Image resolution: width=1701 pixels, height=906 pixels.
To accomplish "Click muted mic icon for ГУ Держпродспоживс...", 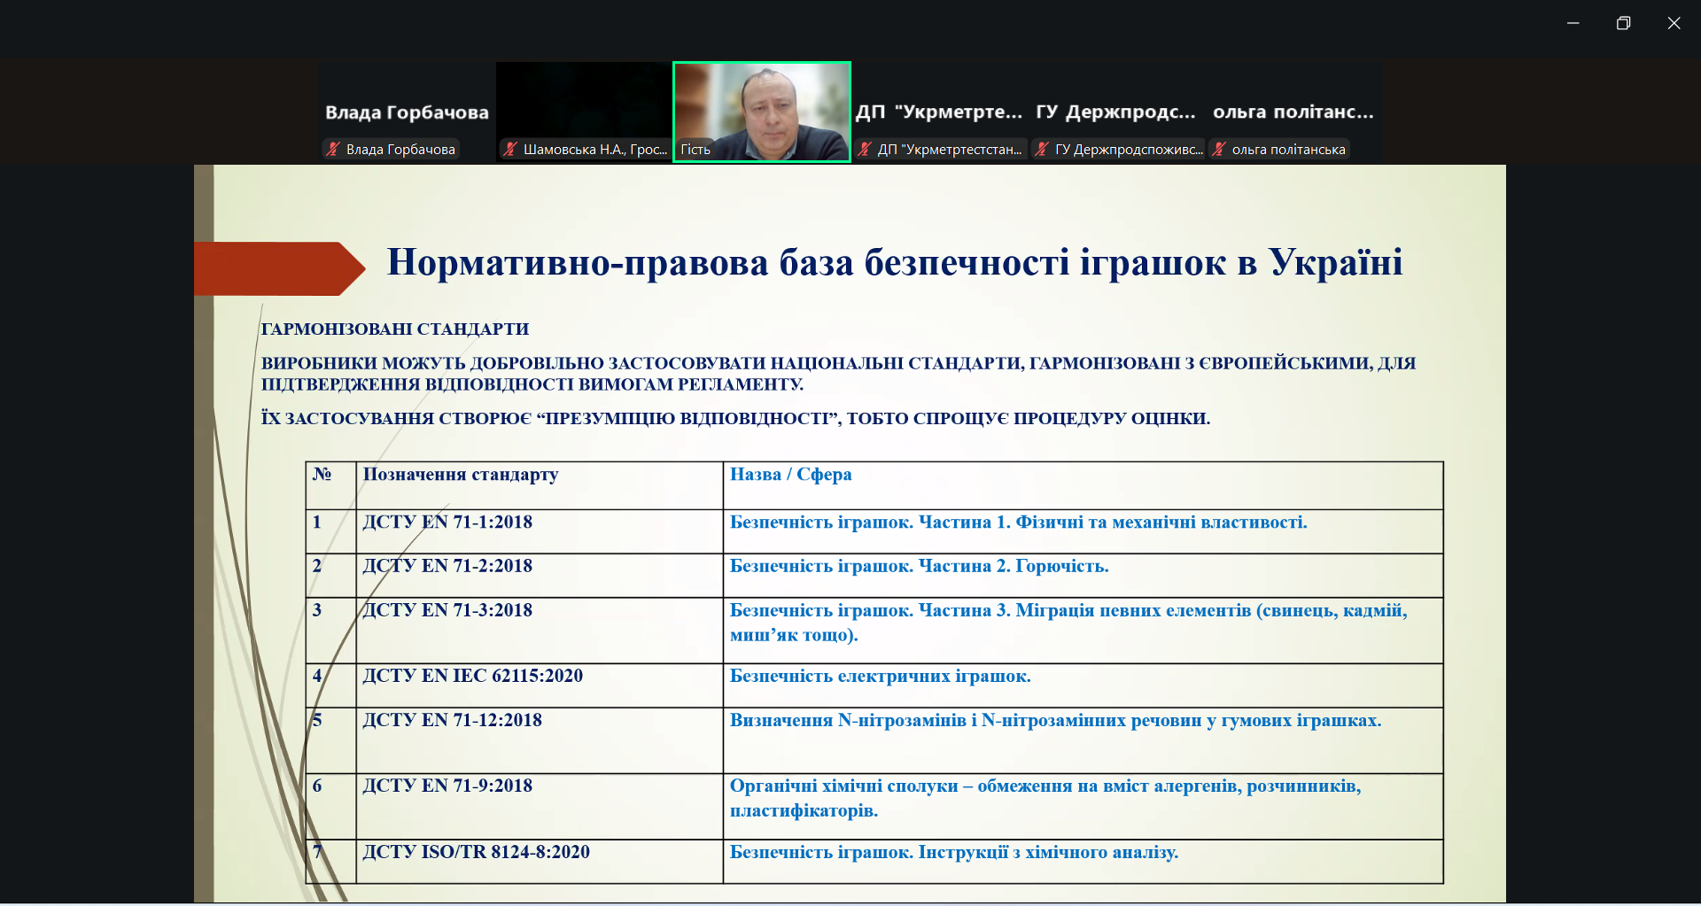I will (1042, 150).
